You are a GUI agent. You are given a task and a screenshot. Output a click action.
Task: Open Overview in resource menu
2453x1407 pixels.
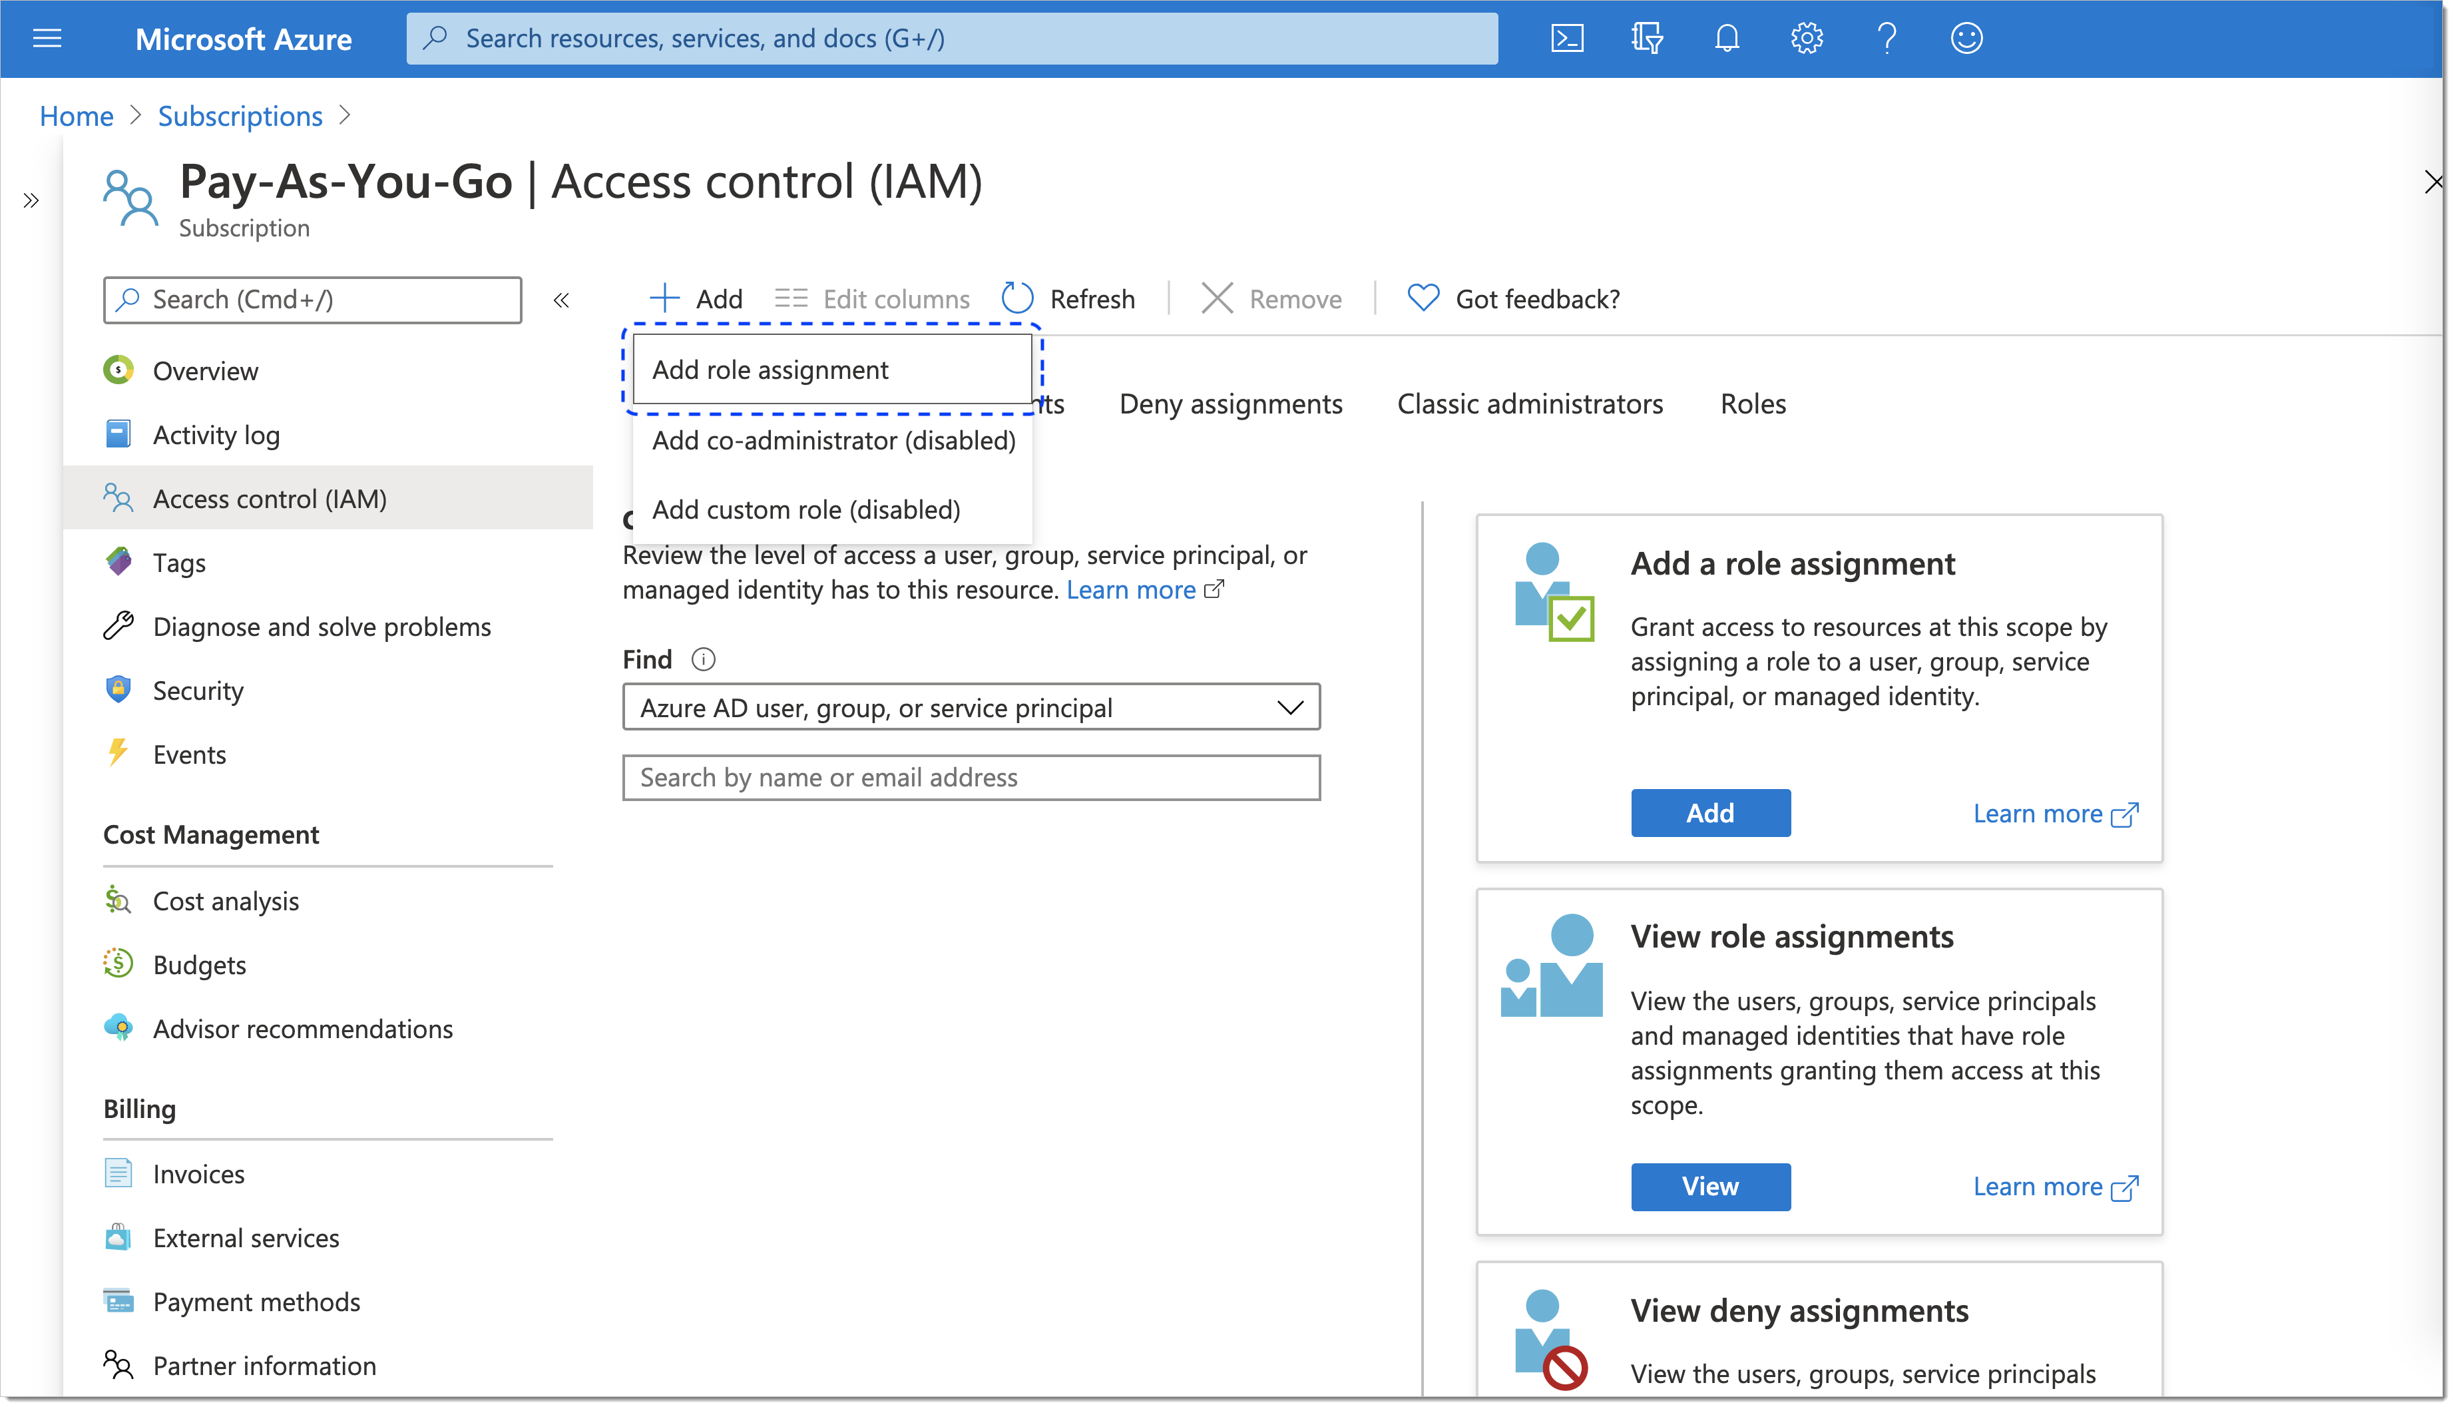pos(328,371)
